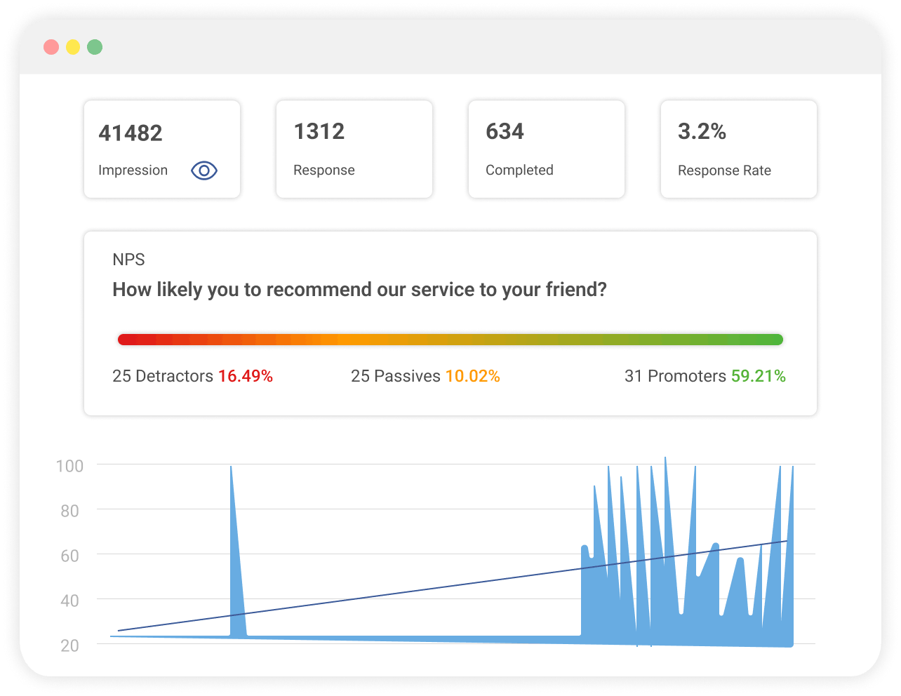Select the 1312 Response stat card
Viewport: 901px width, 696px height.
[354, 149]
